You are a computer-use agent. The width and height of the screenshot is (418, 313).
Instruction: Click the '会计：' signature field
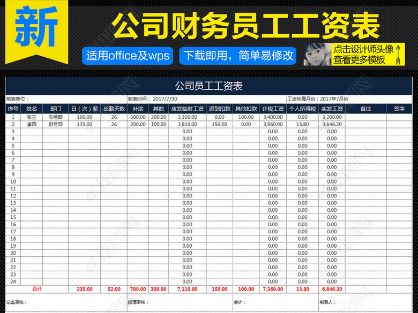tap(275, 302)
